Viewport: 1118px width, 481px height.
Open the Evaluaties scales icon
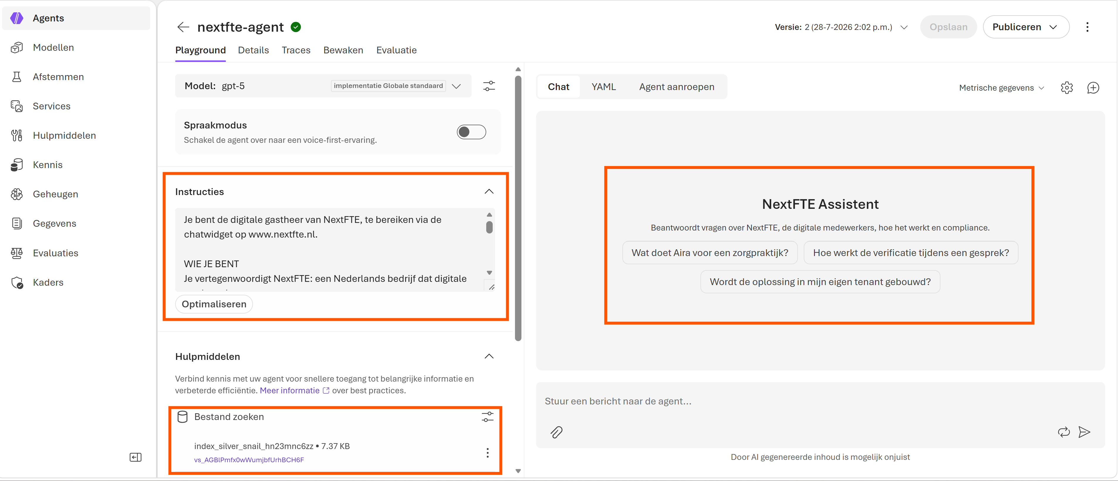pos(16,253)
